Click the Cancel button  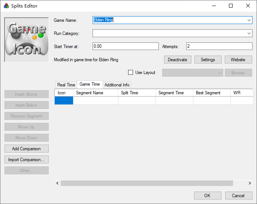[239, 196]
